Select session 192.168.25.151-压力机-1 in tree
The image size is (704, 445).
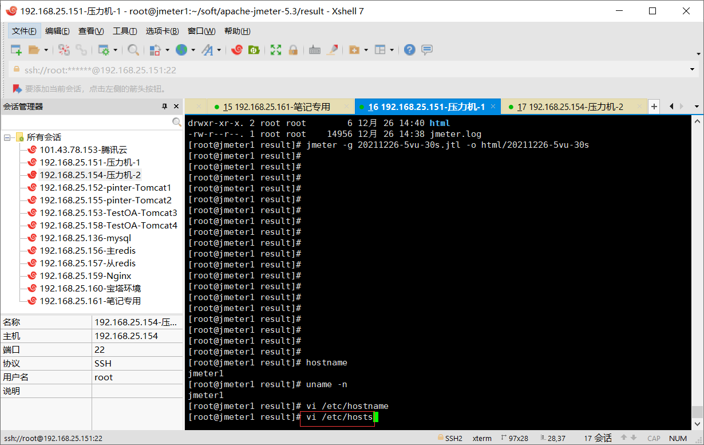coord(89,163)
